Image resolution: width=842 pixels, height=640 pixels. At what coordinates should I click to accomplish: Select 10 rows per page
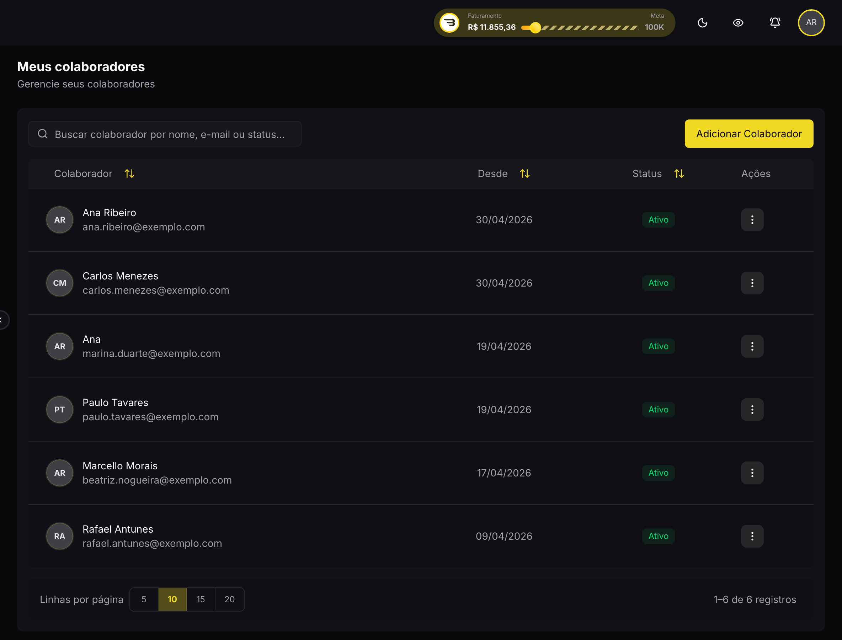172,599
